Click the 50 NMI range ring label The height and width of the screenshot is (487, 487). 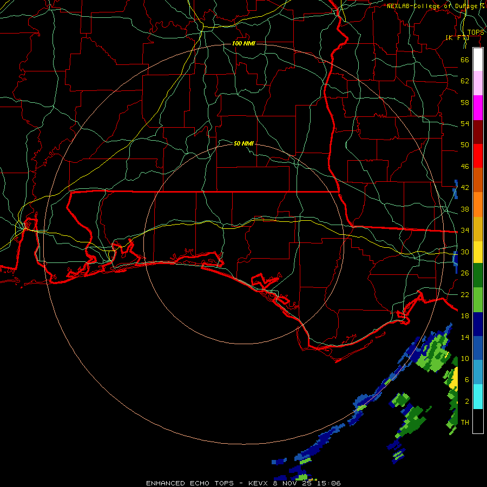(x=243, y=143)
